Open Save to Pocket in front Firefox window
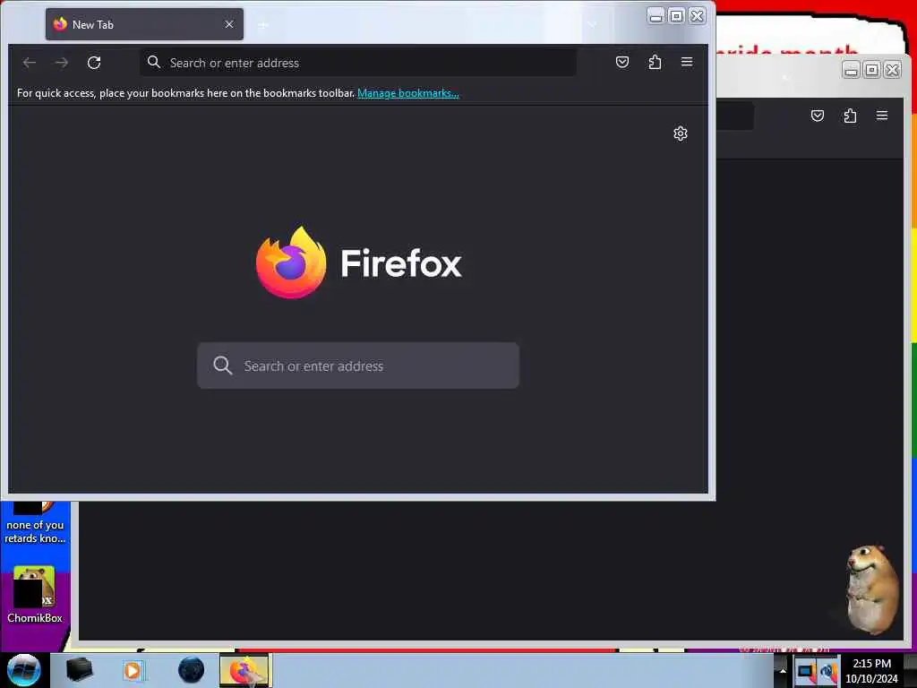The width and height of the screenshot is (917, 688). point(622,62)
